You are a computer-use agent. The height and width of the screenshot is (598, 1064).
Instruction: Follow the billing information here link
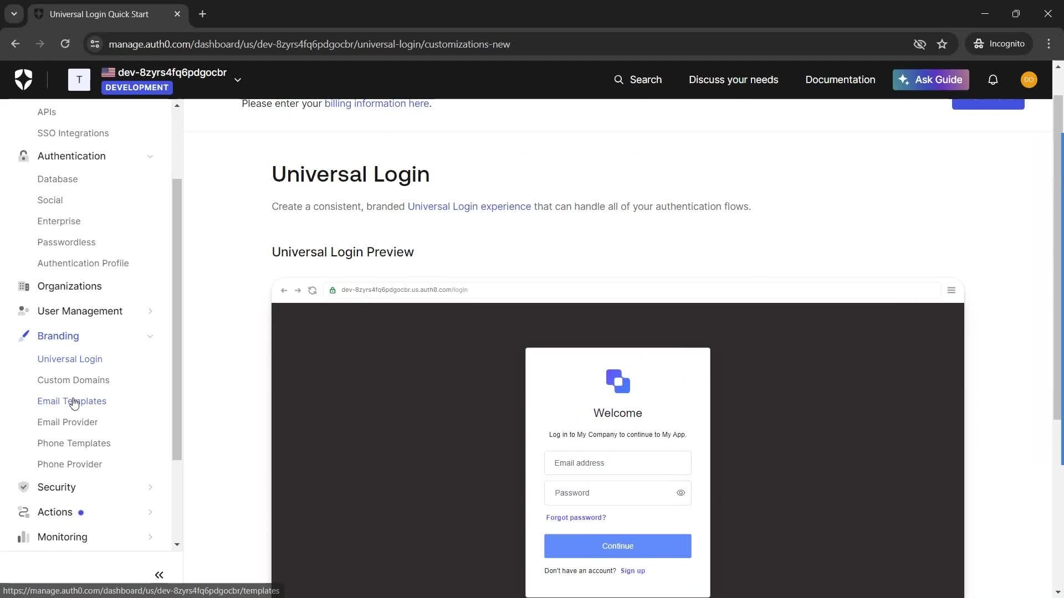coord(377,104)
